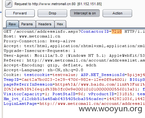Click the Hm_lvt_ cookie name
The width and height of the screenshot is (145, 118).
coord(54,99)
